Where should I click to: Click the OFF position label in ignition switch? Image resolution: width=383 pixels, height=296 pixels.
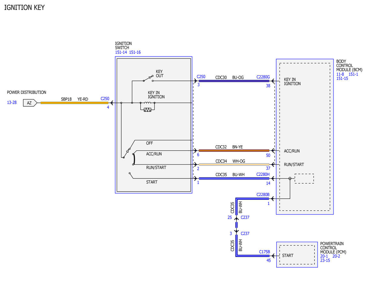point(149,143)
